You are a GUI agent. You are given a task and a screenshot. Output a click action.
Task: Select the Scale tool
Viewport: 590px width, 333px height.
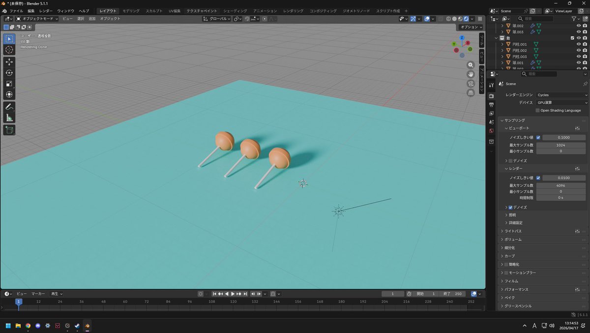9,84
